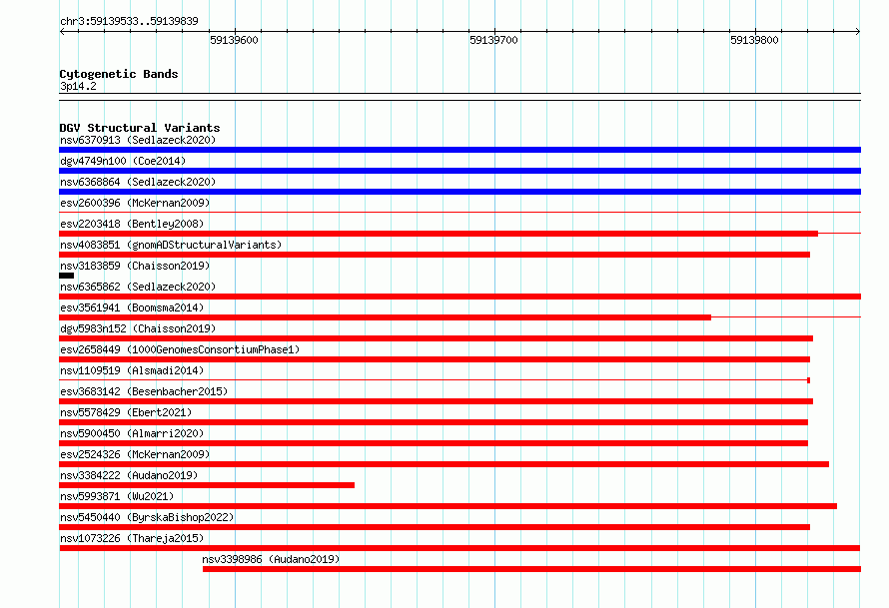Click blue bar of nsv6370913 variant
Image resolution: width=889 pixels, height=608 pixels.
click(459, 150)
